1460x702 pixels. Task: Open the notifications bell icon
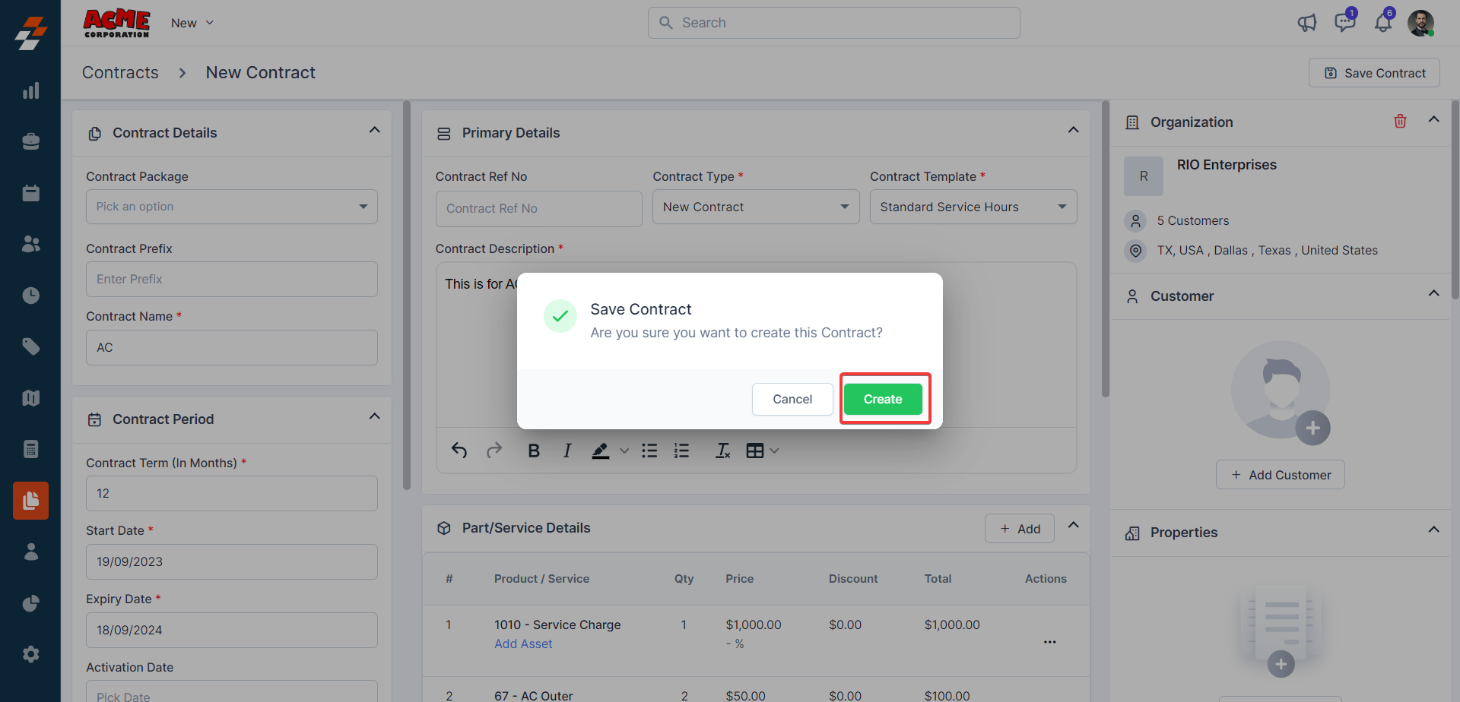[1382, 23]
